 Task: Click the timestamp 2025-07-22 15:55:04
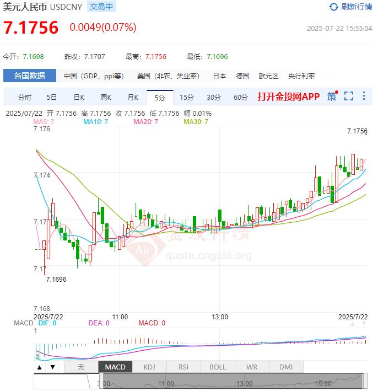tap(339, 29)
